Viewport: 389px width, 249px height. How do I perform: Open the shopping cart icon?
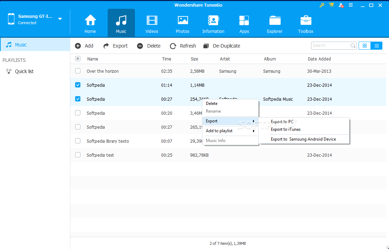tap(331, 5)
